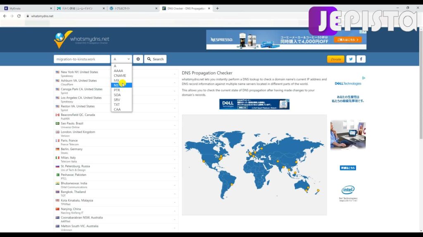Click the settings gear icon beside the search
423x237 pixels.
click(x=138, y=59)
